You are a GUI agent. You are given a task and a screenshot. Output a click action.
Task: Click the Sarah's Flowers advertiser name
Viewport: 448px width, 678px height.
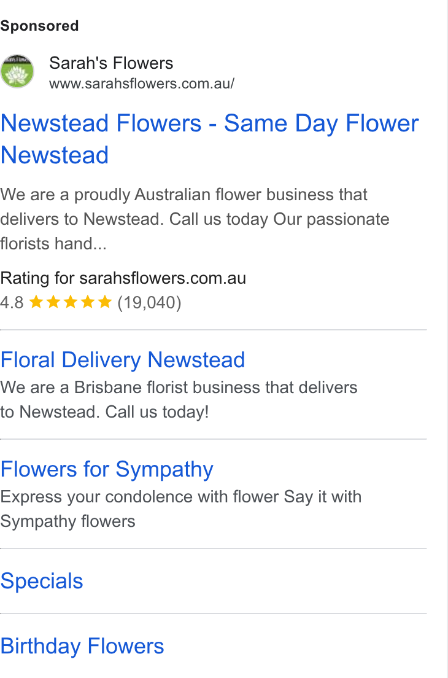(x=111, y=63)
